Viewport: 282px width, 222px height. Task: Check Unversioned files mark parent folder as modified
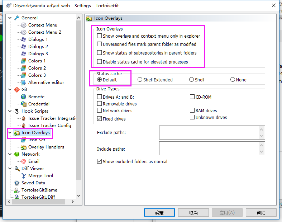click(x=100, y=44)
